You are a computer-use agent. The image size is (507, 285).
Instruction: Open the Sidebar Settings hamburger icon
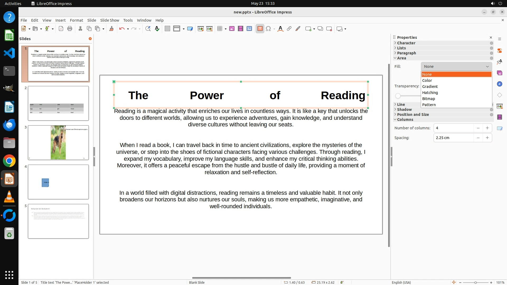pyautogui.click(x=500, y=39)
